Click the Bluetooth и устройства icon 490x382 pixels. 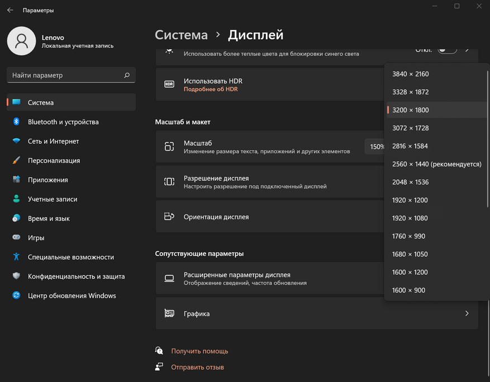(17, 122)
